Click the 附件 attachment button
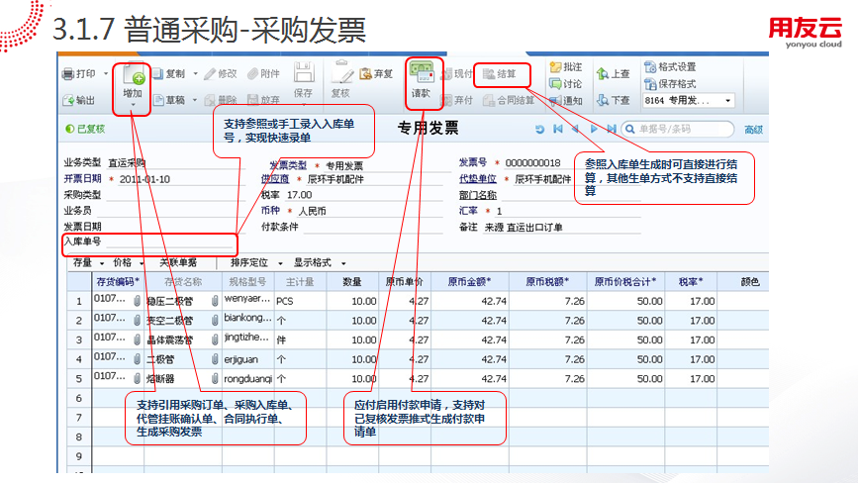This screenshot has height=483, width=858. tap(263, 74)
